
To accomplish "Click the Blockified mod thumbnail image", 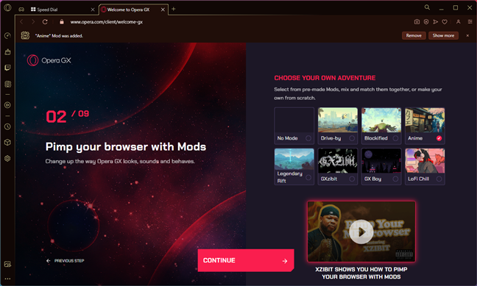I will point(381,120).
